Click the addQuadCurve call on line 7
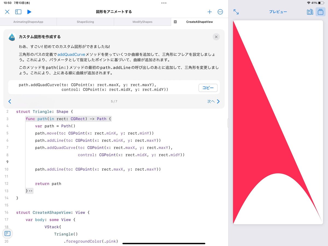Screen dimensions: 328x246 click(x=104, y=148)
